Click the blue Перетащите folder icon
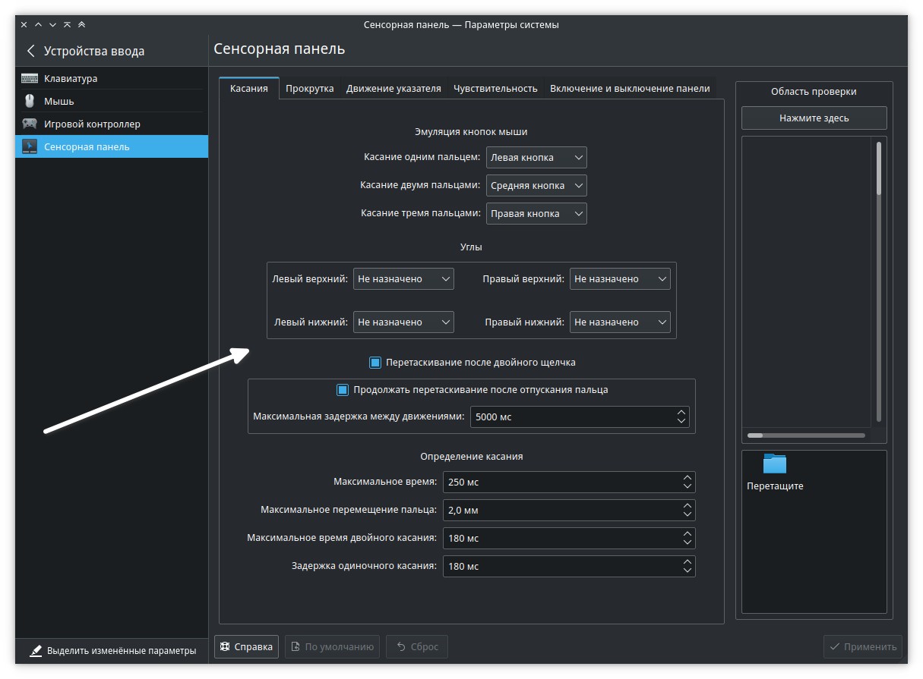923x679 pixels. pos(774,464)
